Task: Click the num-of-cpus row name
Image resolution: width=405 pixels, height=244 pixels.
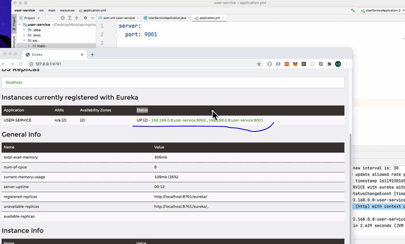Action: 15,167
